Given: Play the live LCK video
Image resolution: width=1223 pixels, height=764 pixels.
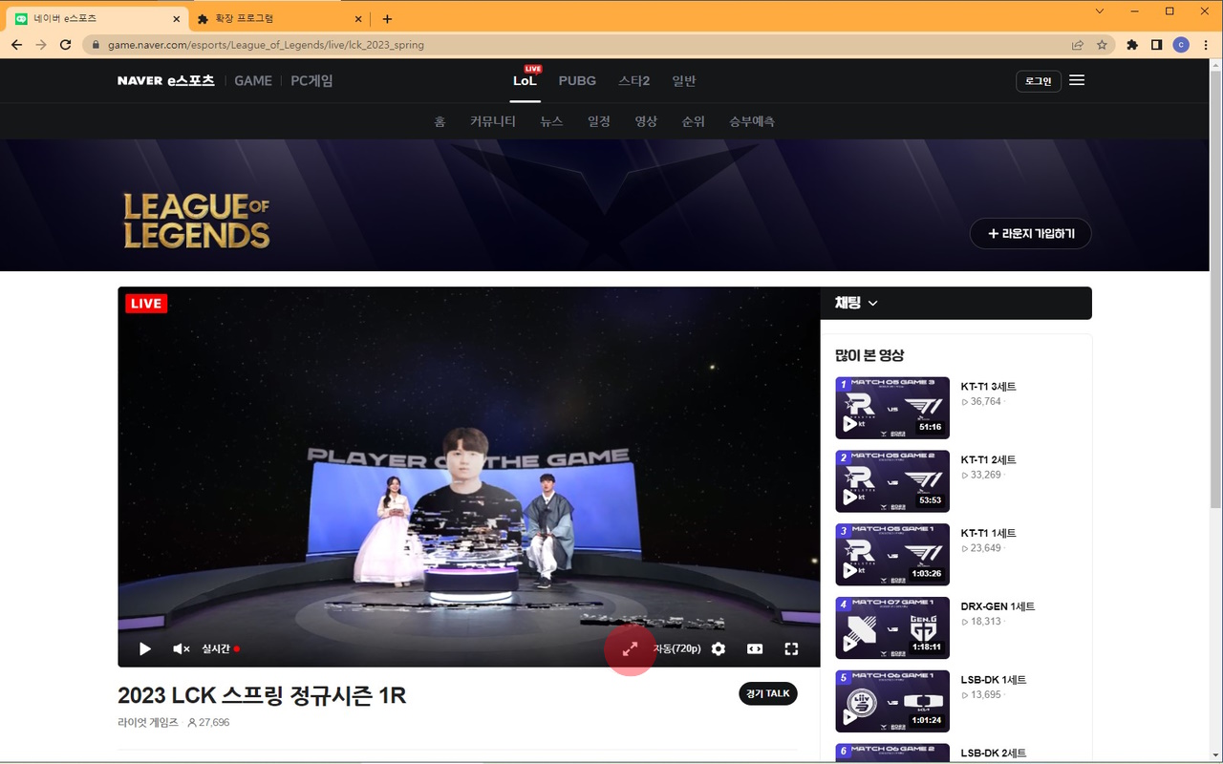Looking at the screenshot, I should (x=145, y=648).
